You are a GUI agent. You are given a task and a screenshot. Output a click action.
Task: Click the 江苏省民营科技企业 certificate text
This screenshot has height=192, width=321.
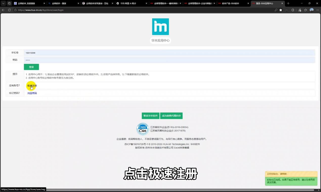click(x=168, y=131)
